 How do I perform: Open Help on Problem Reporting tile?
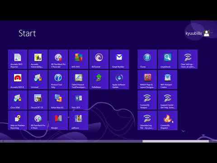(18, 120)
